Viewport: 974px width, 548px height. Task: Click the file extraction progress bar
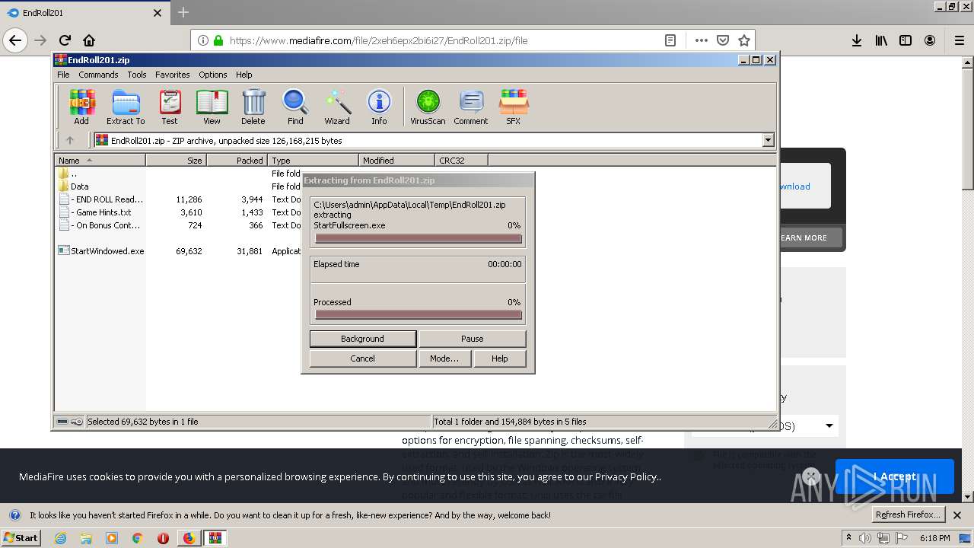pos(418,239)
